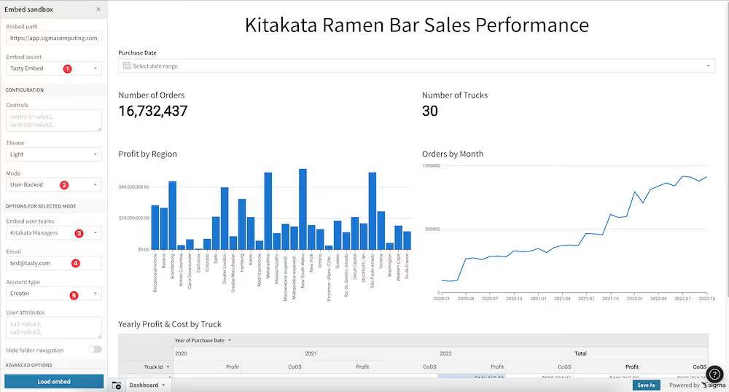Screen dimensions: 729x392
Task: Click the Save As button
Action: click(x=646, y=385)
